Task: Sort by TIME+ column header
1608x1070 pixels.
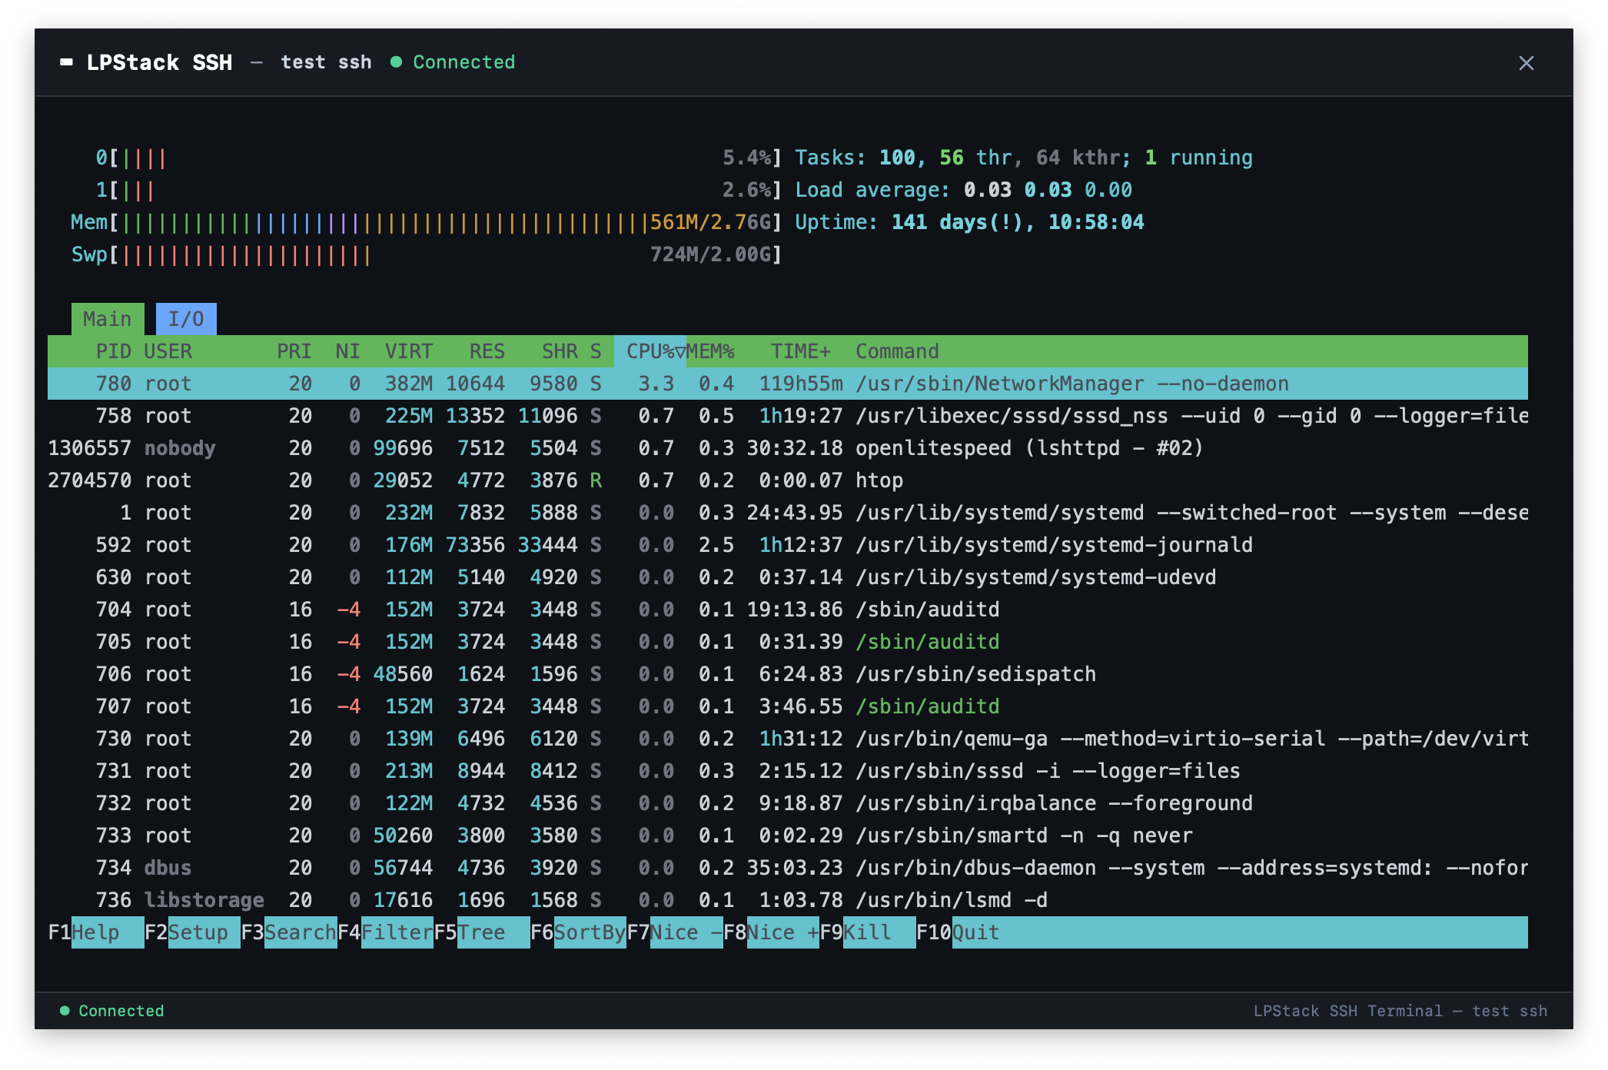Action: [x=801, y=351]
